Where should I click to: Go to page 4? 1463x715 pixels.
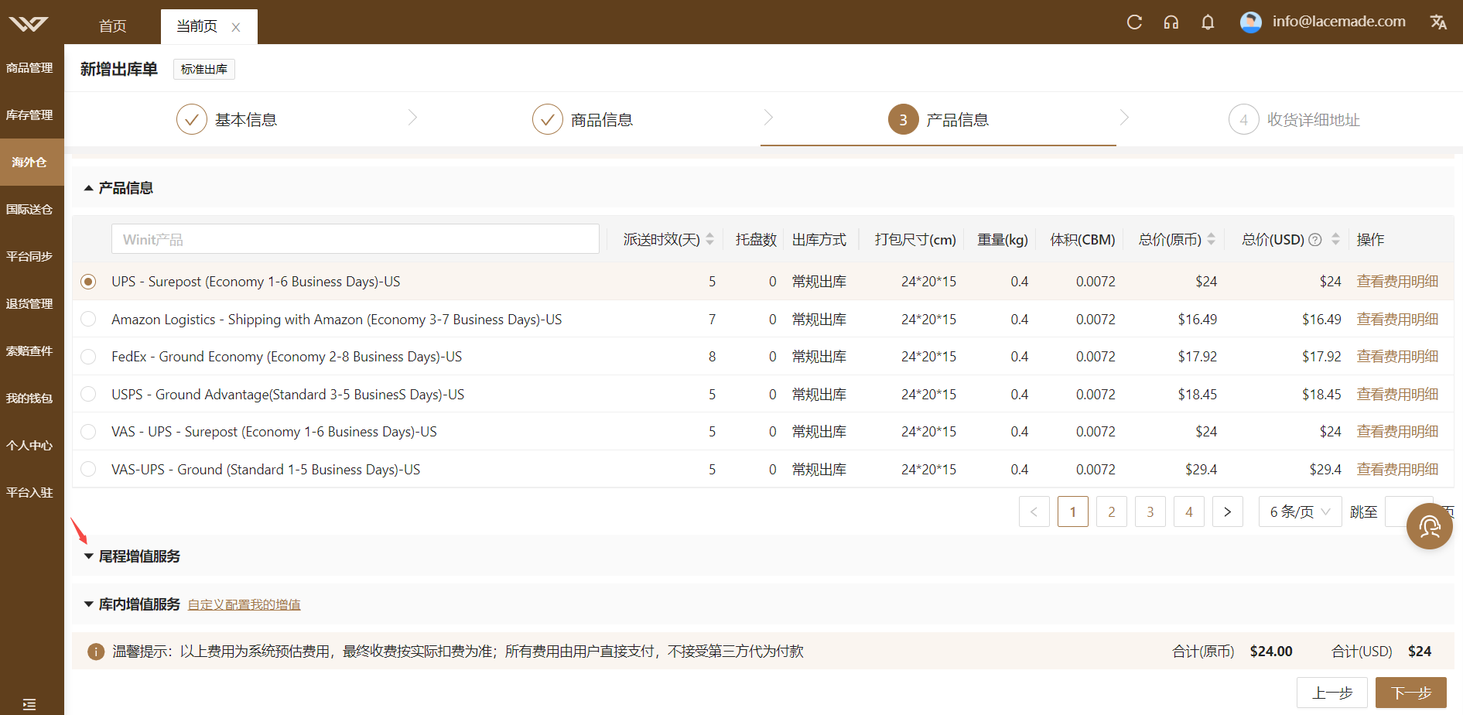click(x=1189, y=511)
